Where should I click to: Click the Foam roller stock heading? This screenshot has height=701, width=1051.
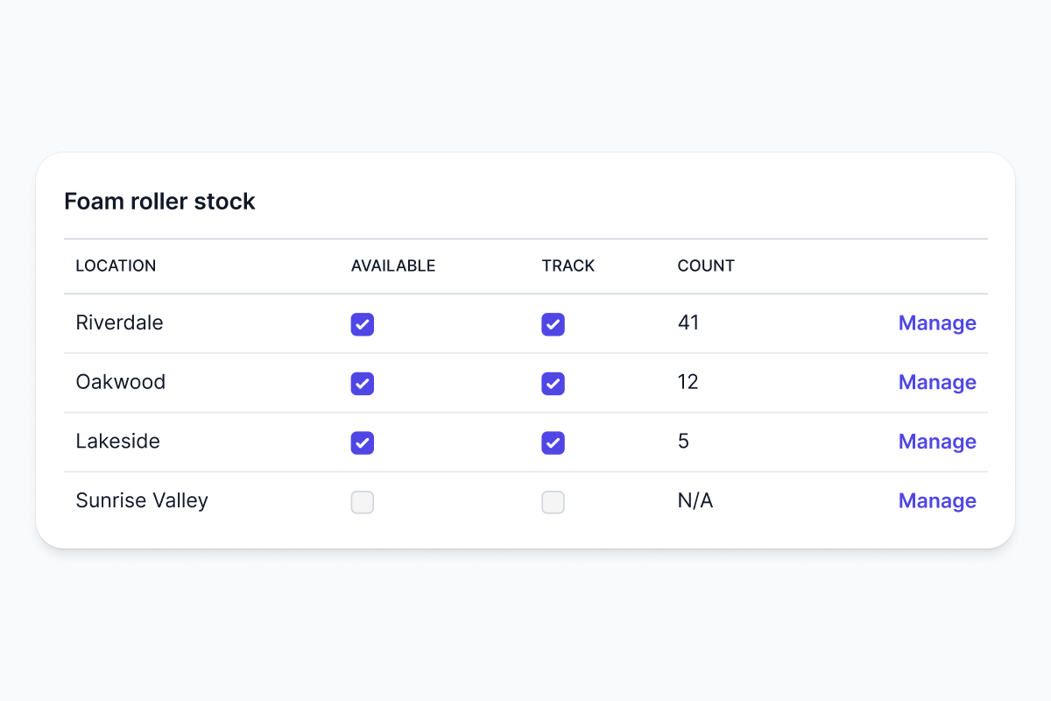[x=159, y=202]
